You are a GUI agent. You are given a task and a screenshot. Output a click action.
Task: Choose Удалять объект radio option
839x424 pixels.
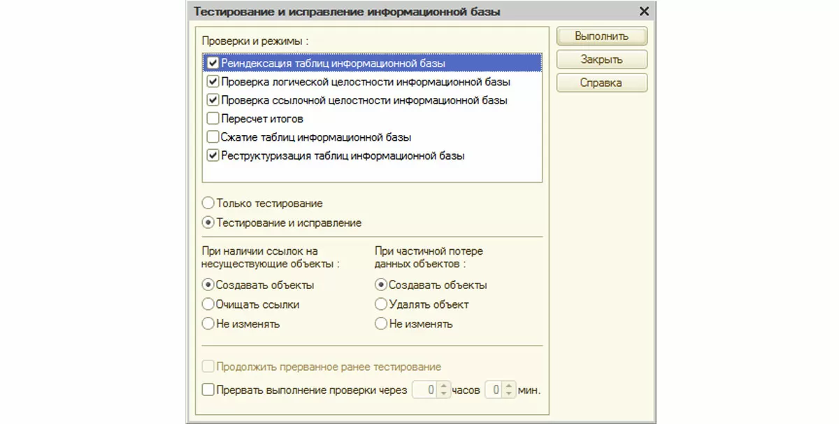[x=381, y=304]
